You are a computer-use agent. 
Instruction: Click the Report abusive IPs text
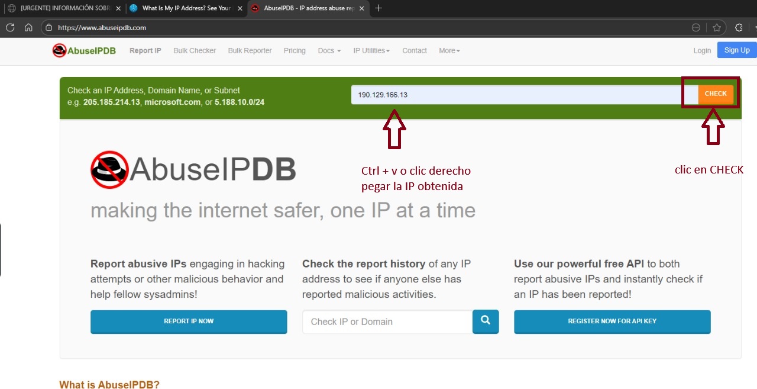pyautogui.click(x=138, y=263)
